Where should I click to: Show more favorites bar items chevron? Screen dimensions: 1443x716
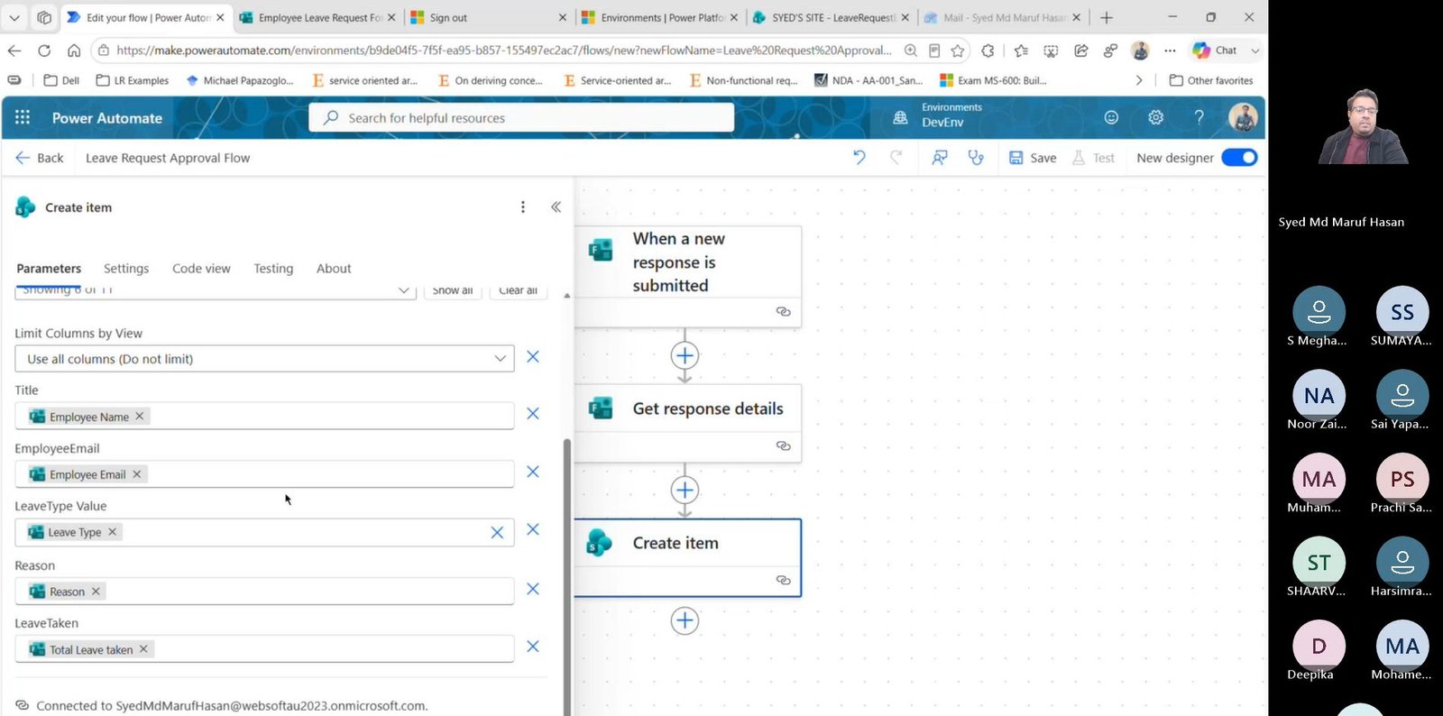click(1139, 80)
